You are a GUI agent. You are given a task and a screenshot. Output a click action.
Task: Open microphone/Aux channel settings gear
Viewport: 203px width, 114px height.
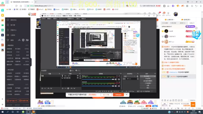(x=119, y=79)
